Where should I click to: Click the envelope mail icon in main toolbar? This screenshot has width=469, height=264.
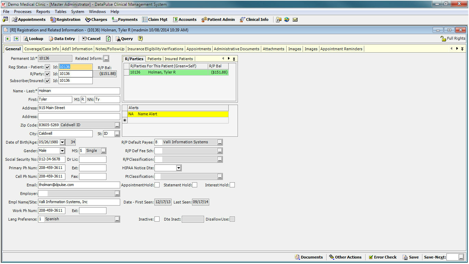295,19
